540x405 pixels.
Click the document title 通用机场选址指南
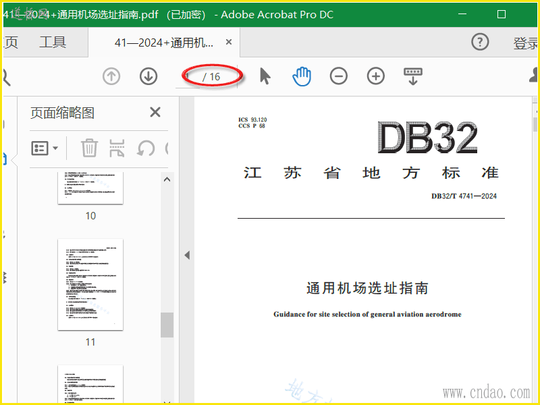tap(367, 288)
